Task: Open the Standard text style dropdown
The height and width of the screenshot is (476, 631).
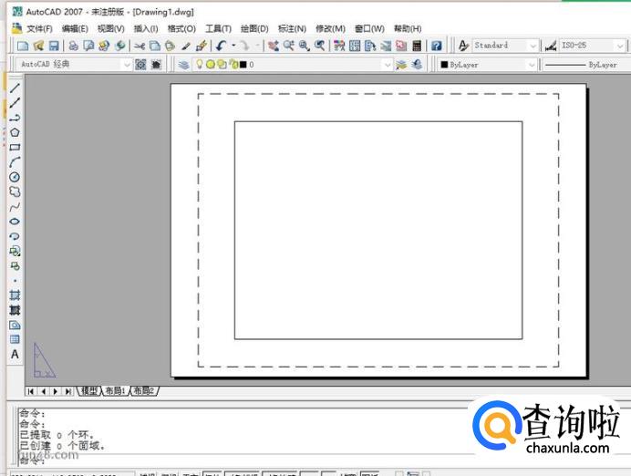Action: 533,46
